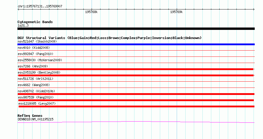Viewport: 263px width, 139px height.
Task: Click the red bar under esv7266 (Ahn2009)
Action: click(136, 69)
